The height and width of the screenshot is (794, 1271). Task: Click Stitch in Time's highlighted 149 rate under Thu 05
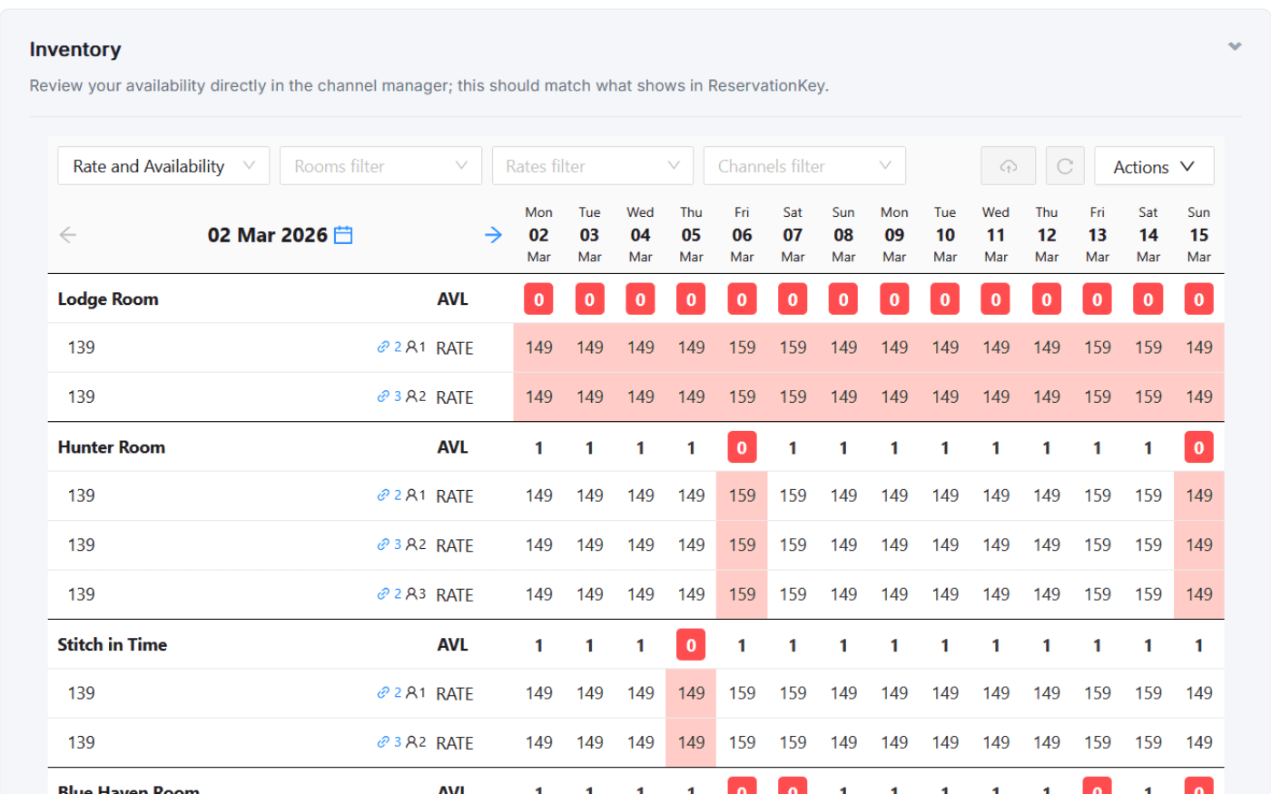(x=691, y=692)
